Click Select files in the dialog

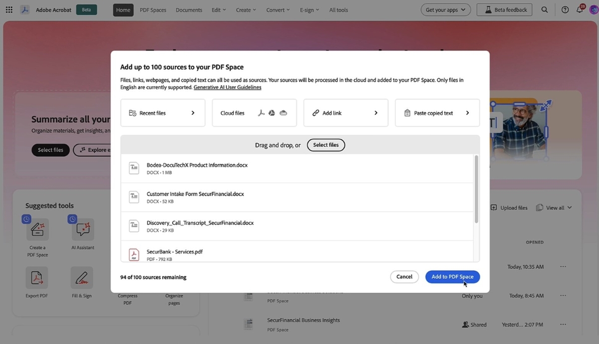pyautogui.click(x=326, y=145)
